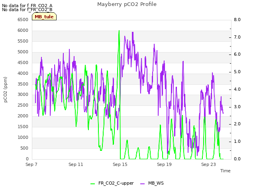This screenshot has width=255, height=191.
Task: Click the 5000 left axis value
Action: pos(23,52)
